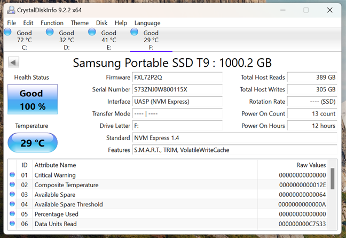Click the Rotation Rate value ---- (SSD)
346x238 pixels.
click(312, 102)
